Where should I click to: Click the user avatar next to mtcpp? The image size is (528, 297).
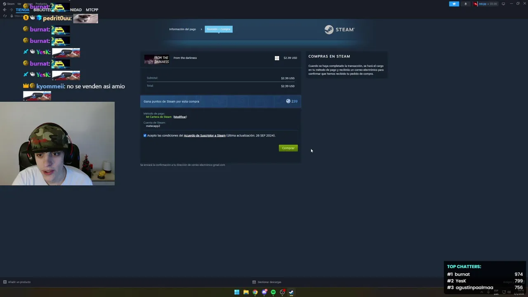[476, 4]
